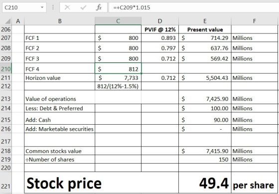Screen dimensions: 279x194
Task: Select the 'FCF 2' label cell
Action: point(60,48)
